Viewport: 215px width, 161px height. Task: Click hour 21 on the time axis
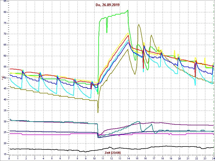pos(188,158)
